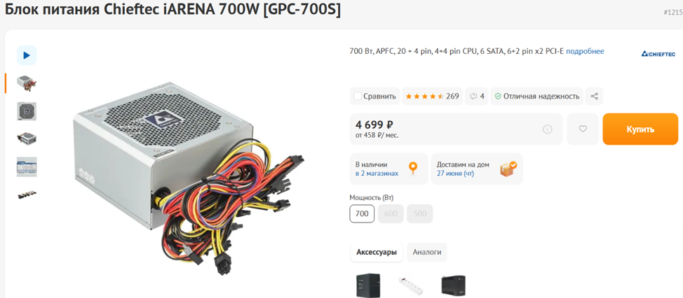Screen dimensions: 683x298
Task: Click the share icon
Action: [x=594, y=96]
